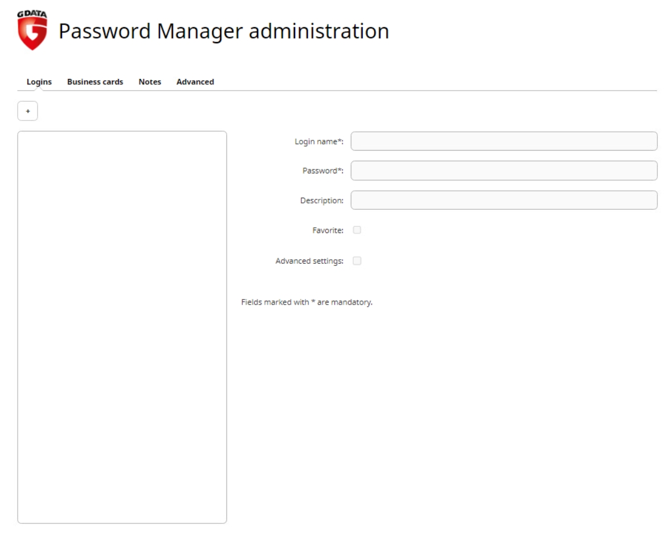Click the empty logins list box
667x537 pixels.
122,327
